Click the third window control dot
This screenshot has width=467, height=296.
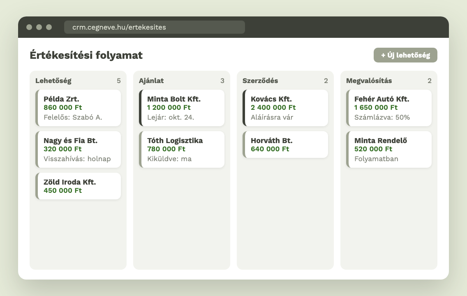49,27
